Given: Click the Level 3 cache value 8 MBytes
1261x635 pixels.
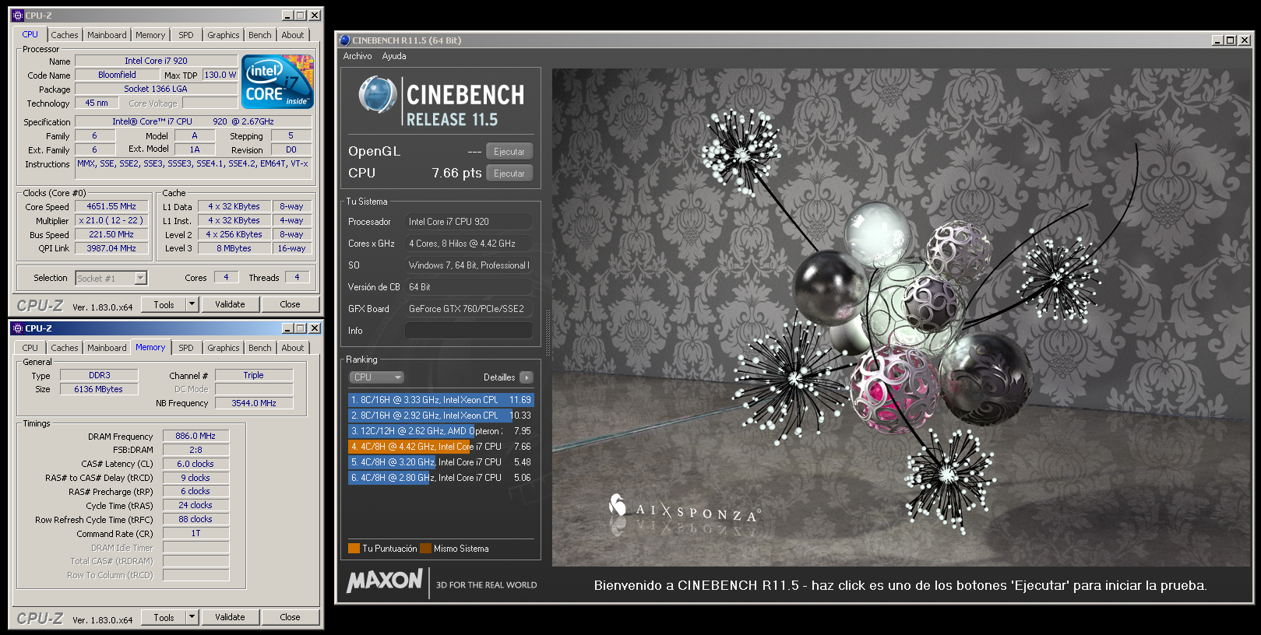Looking at the screenshot, I should pyautogui.click(x=234, y=248).
